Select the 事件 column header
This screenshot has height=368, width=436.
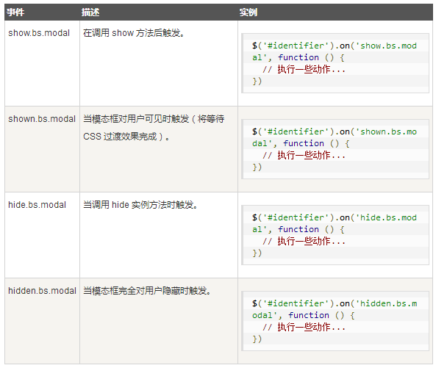(42, 12)
